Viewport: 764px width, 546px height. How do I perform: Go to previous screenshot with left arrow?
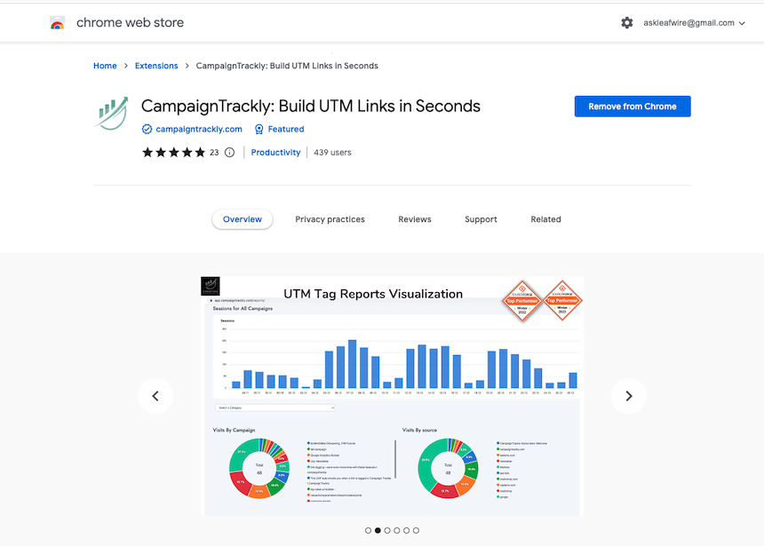pos(155,396)
